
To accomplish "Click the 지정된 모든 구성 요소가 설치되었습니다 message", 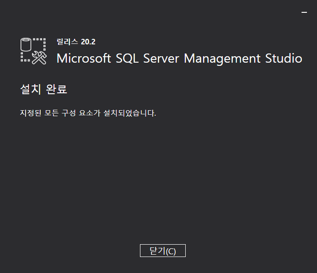I will (88, 113).
